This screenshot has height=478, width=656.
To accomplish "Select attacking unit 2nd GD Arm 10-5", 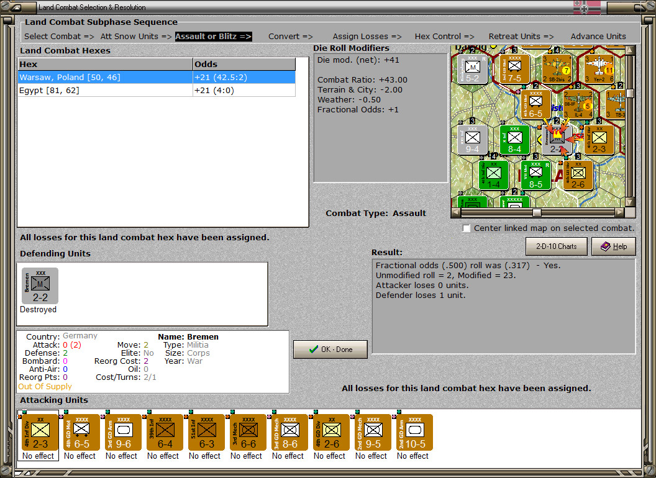I will 414,433.
